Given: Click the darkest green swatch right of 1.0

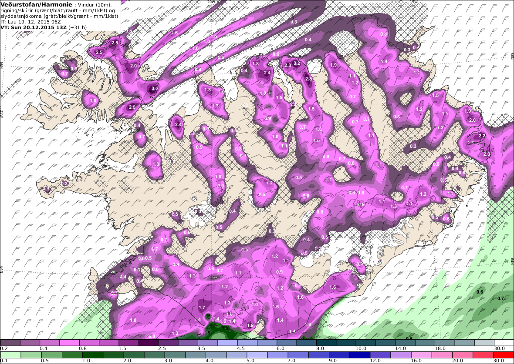Looking at the screenshot, I should (93, 355).
